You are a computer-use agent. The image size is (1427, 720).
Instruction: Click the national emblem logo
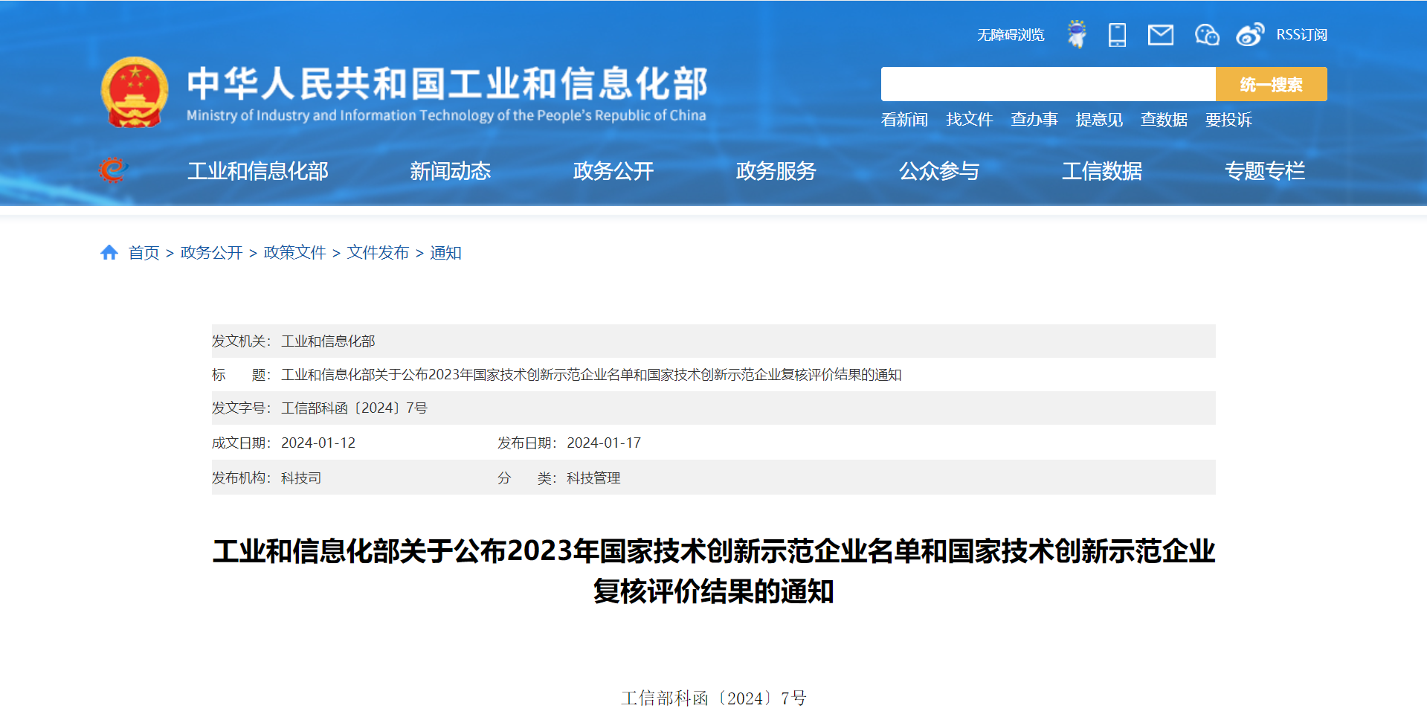[x=135, y=92]
